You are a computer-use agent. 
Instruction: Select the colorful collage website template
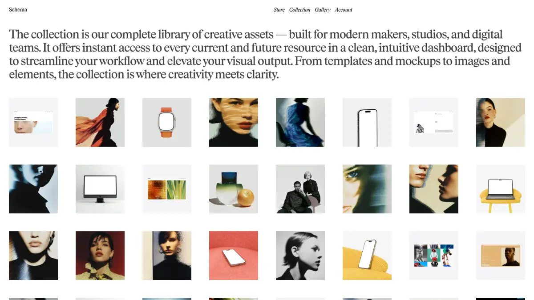[434, 256]
